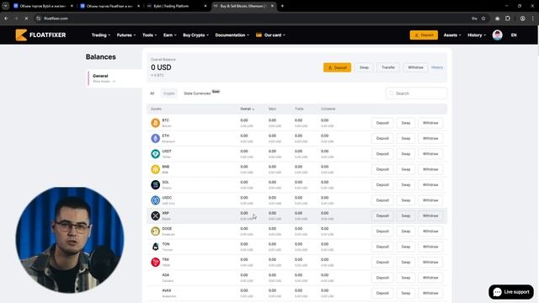
Task: Expand the Tools menu
Action: 150,35
